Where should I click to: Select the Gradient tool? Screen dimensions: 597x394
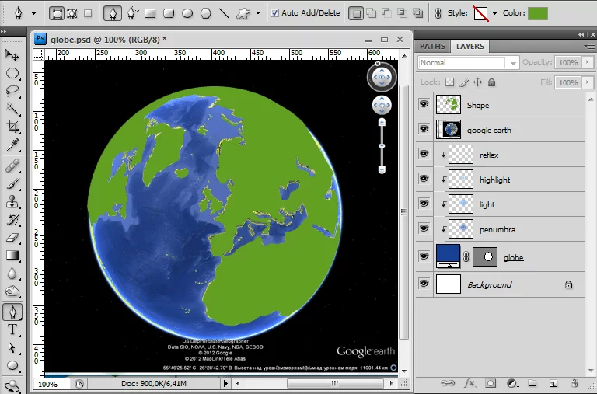(x=12, y=255)
